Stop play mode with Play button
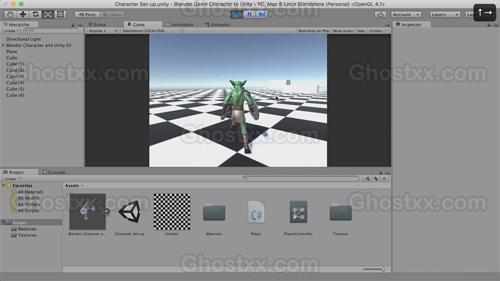Screen dimensions: 500x281 pyautogui.click(x=236, y=14)
